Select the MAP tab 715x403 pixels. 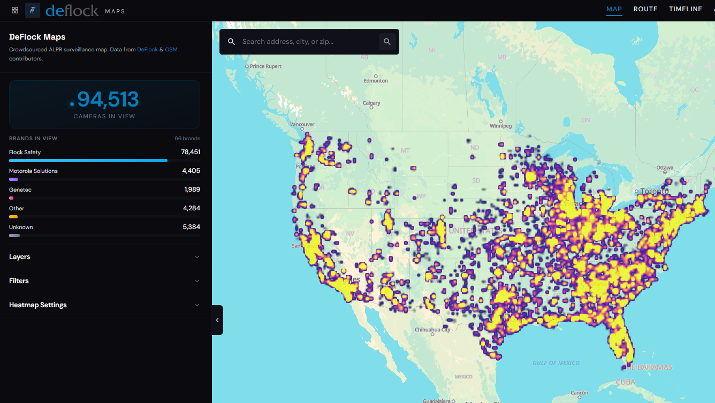[614, 9]
